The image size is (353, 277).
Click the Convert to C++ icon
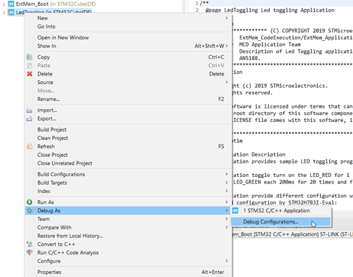[x=30, y=244]
